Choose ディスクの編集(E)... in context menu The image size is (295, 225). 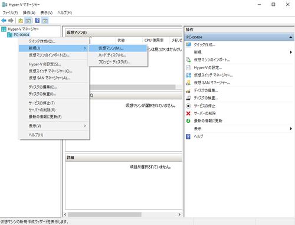point(54,87)
